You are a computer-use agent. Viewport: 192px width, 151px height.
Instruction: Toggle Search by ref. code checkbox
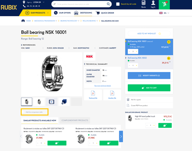tap(118, 4)
